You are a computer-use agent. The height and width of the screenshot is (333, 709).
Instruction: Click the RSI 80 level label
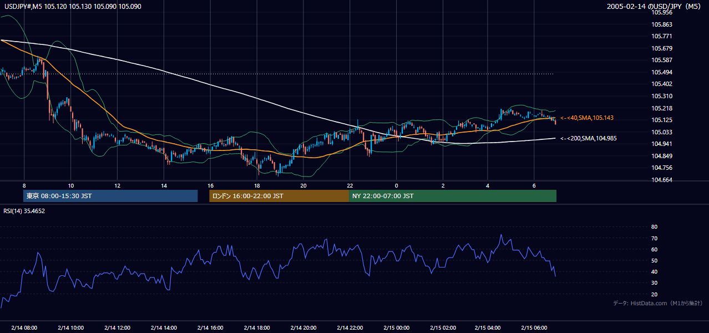click(654, 227)
